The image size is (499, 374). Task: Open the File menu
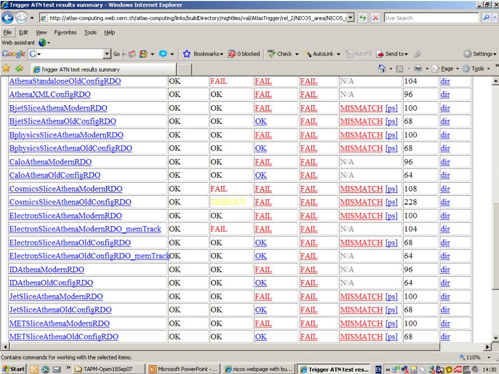7,32
